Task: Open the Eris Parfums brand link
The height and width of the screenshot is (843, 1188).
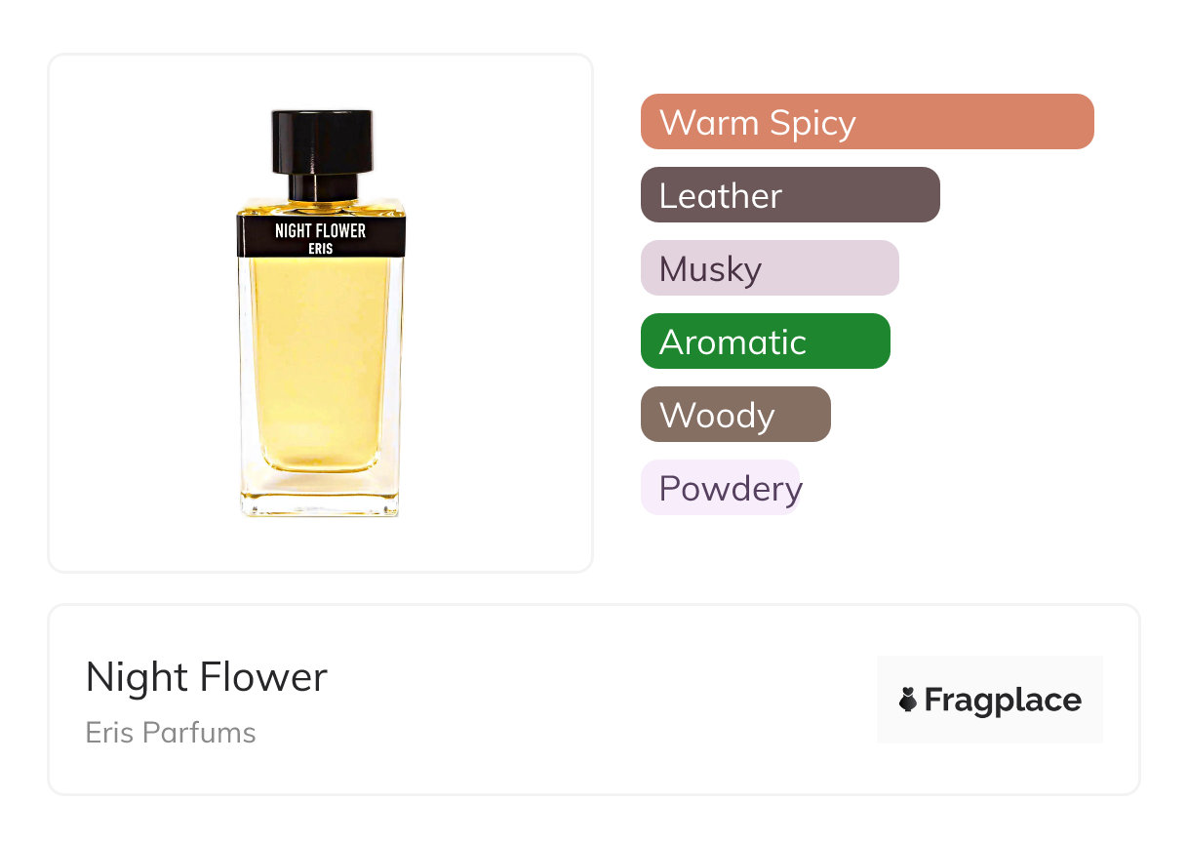Action: tap(171, 733)
